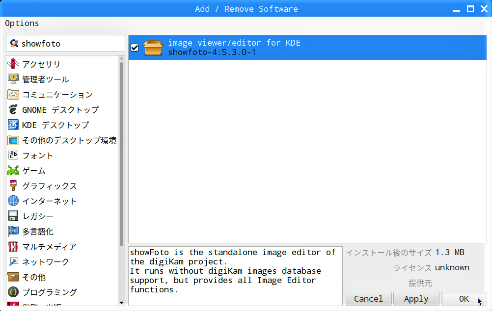
Task: Click the インターネット label
Action: pos(49,201)
